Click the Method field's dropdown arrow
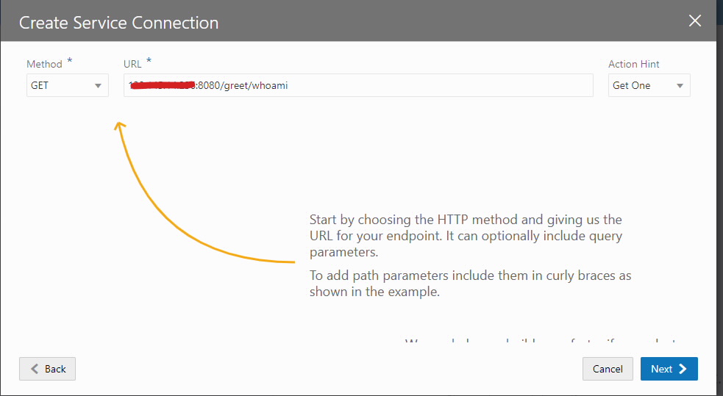The width and height of the screenshot is (723, 396). pos(99,86)
